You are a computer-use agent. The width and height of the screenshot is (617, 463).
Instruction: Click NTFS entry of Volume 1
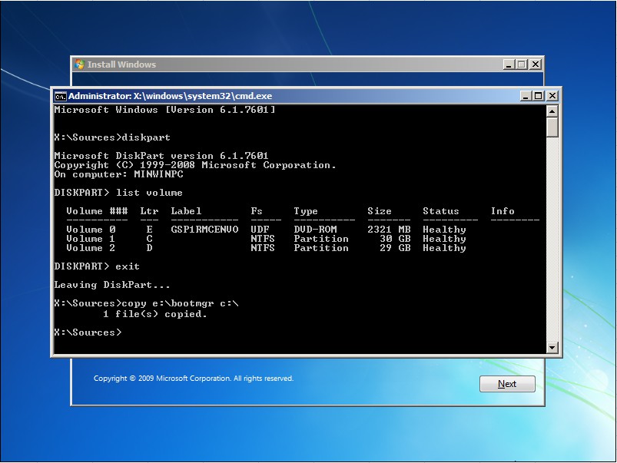click(x=263, y=239)
